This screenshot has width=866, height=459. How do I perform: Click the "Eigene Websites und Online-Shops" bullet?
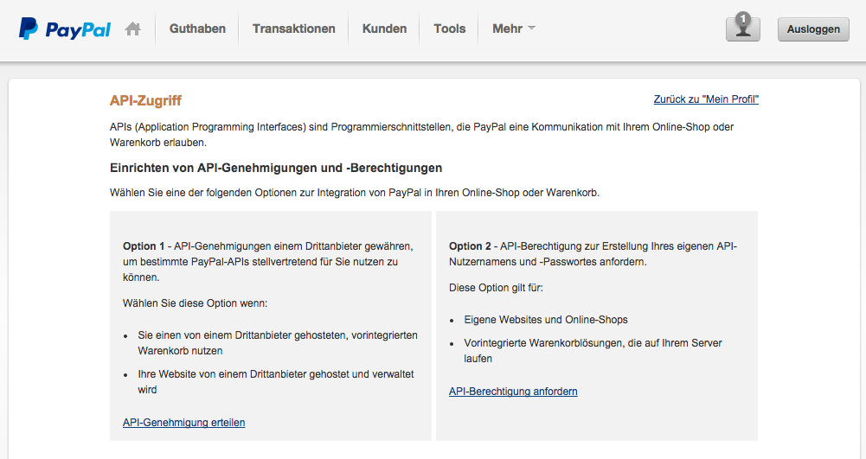coord(546,320)
